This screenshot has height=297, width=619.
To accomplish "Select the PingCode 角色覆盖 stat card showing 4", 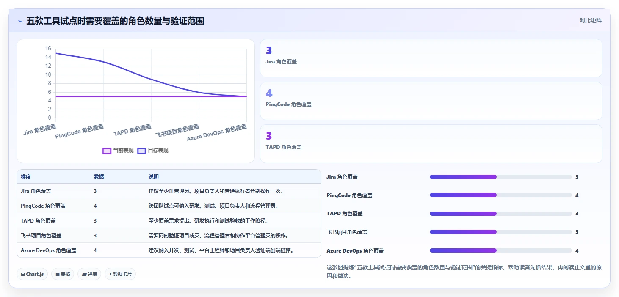I will [x=431, y=101].
